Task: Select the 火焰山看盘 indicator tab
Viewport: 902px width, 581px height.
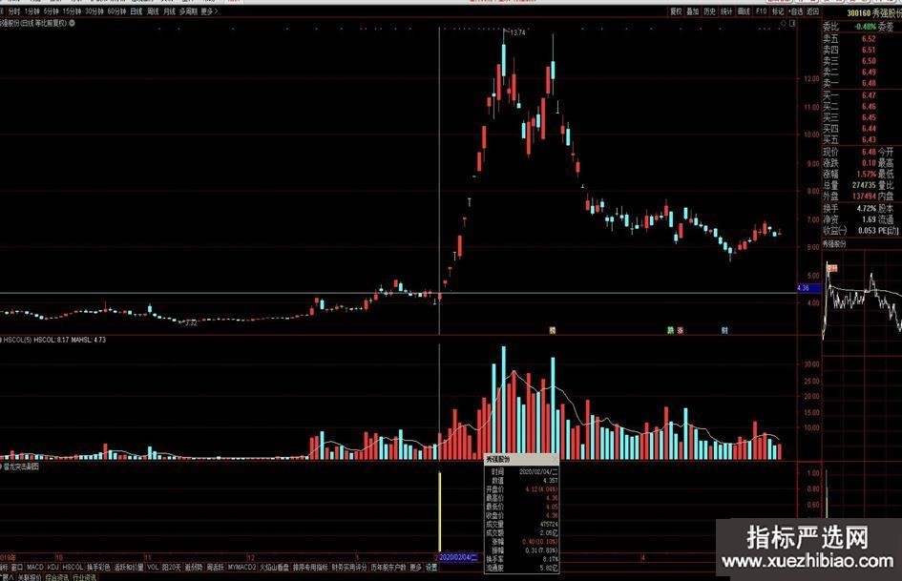Action: (274, 568)
